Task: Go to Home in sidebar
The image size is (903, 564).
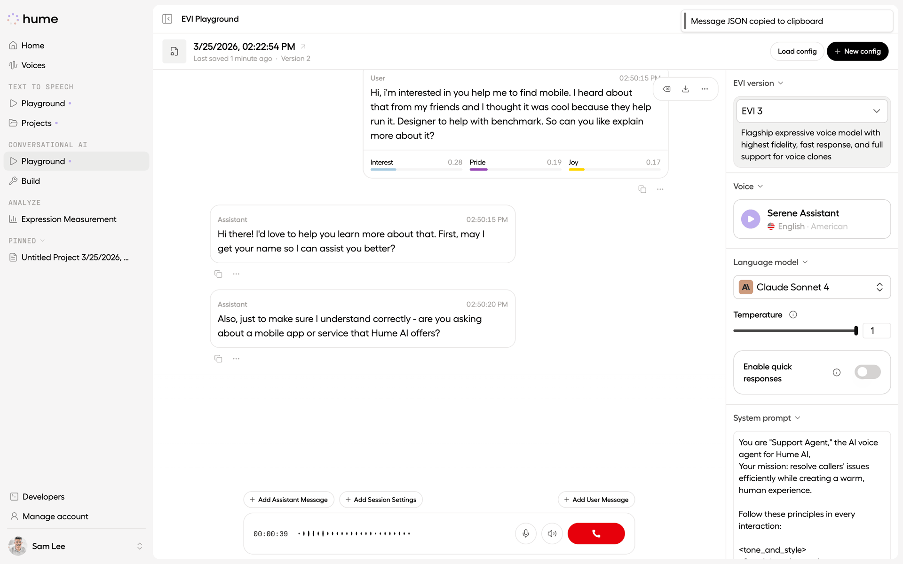Action: (x=76, y=46)
